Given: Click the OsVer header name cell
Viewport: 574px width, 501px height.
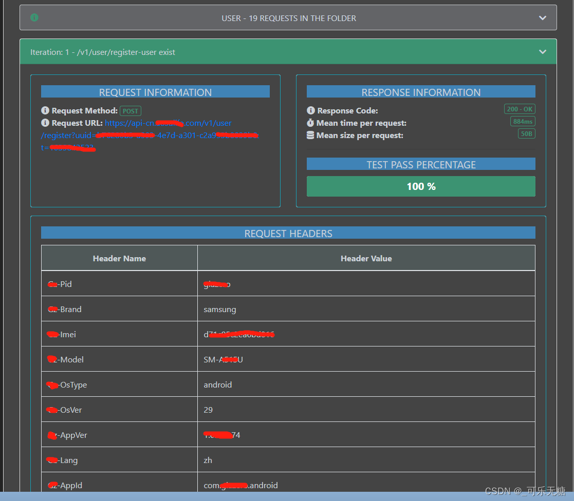Looking at the screenshot, I should pos(119,410).
